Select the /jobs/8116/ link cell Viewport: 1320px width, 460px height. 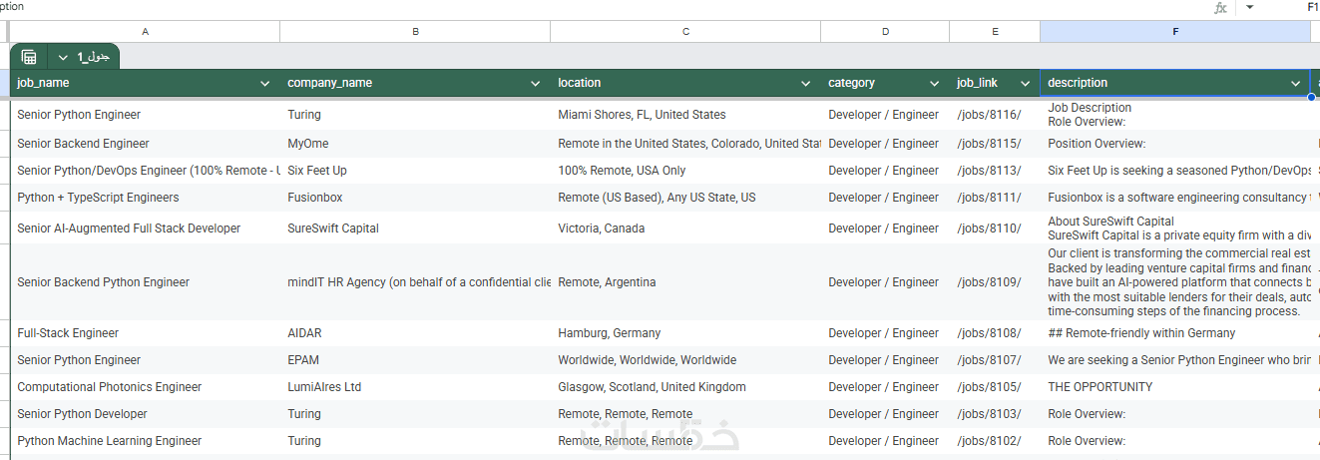click(995, 115)
